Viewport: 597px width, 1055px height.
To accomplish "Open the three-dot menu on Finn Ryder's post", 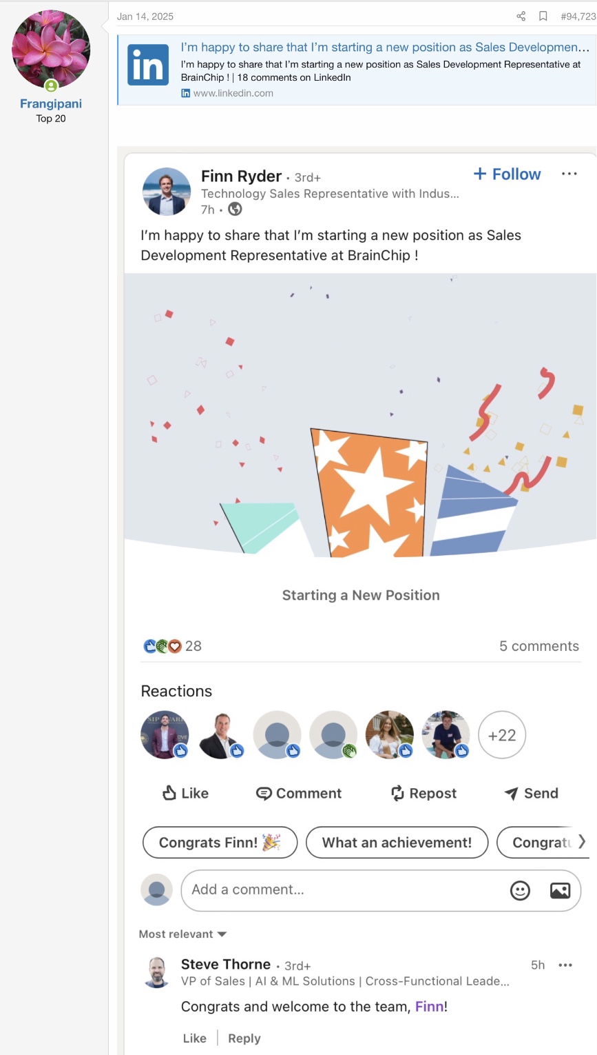I will [x=569, y=174].
